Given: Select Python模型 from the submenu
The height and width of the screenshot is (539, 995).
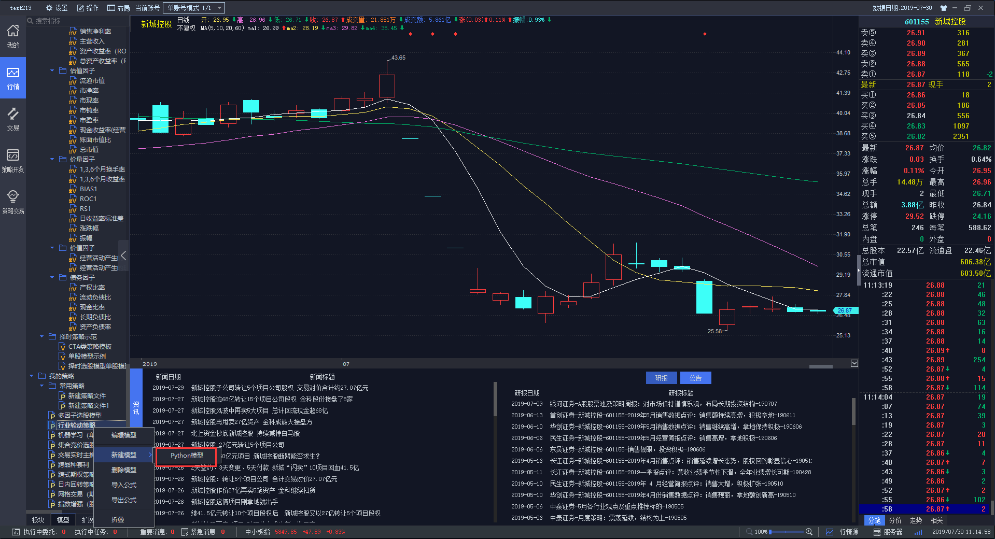Looking at the screenshot, I should pyautogui.click(x=186, y=456).
